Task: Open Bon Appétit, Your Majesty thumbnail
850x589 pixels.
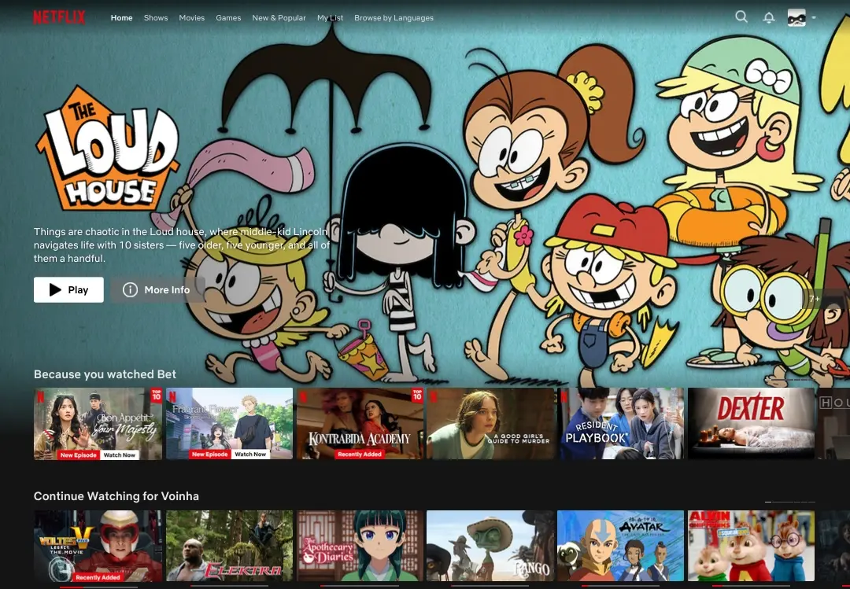Action: (x=98, y=423)
